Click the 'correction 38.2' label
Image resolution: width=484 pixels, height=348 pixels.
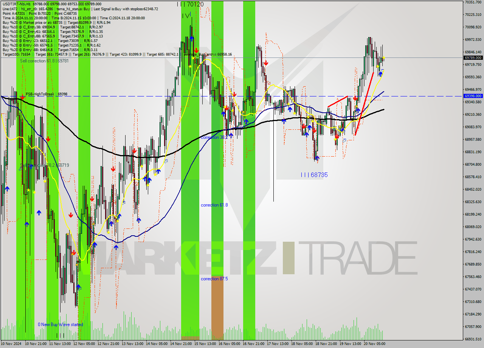(x=214, y=137)
